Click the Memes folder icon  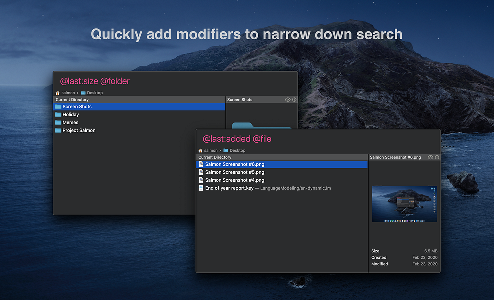pos(58,122)
